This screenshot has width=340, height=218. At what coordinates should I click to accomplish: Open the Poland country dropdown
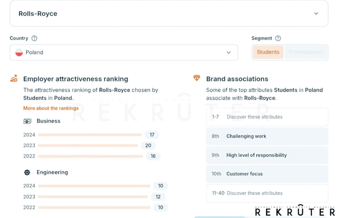coord(124,53)
